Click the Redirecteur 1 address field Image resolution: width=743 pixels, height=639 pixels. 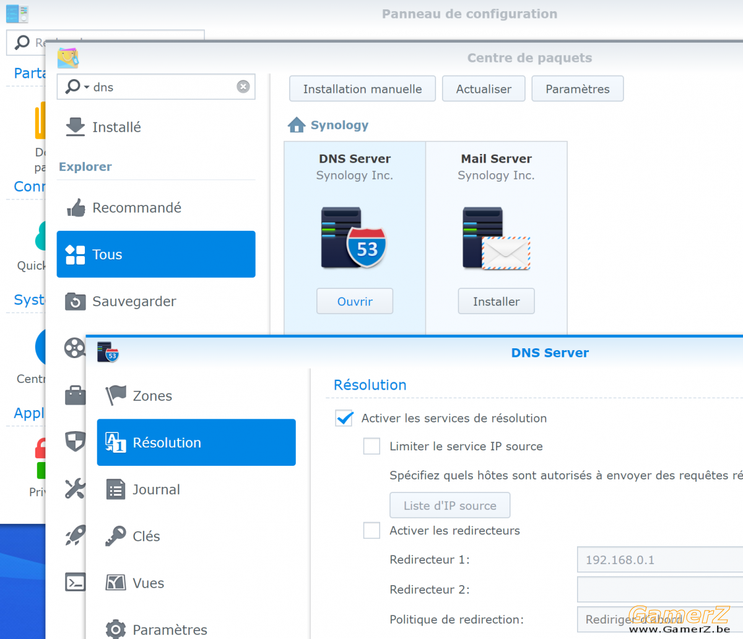click(x=660, y=560)
